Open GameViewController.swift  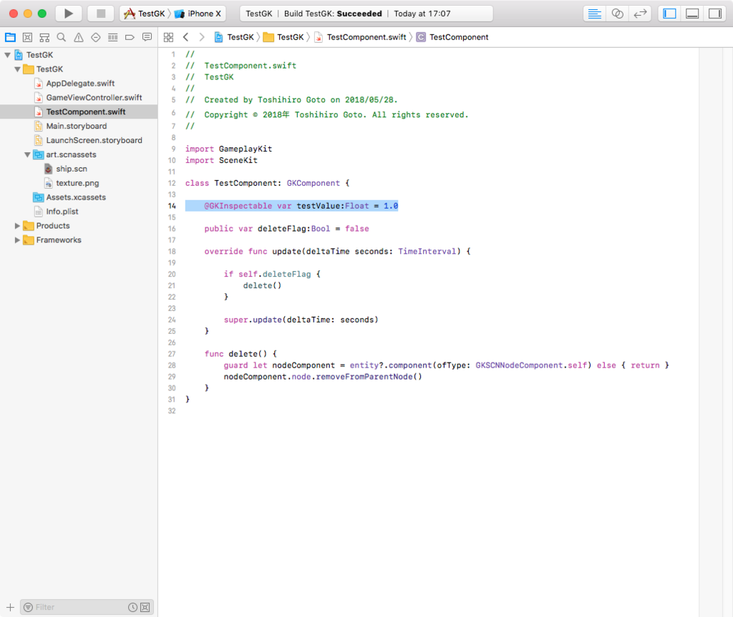click(x=79, y=98)
